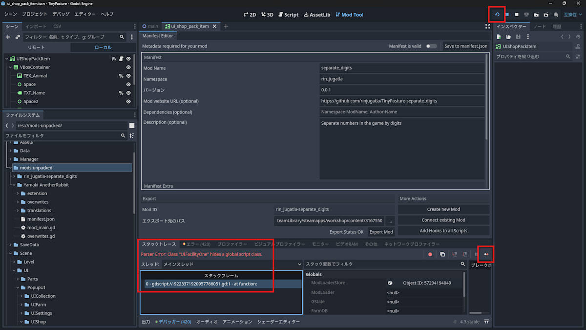Switch to the AssetLib workspace
The image size is (586, 330).
pos(316,15)
